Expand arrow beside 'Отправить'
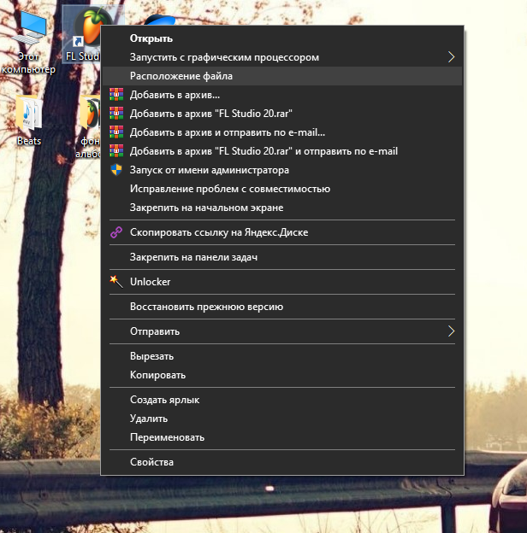This screenshot has height=533, width=527. point(451,331)
